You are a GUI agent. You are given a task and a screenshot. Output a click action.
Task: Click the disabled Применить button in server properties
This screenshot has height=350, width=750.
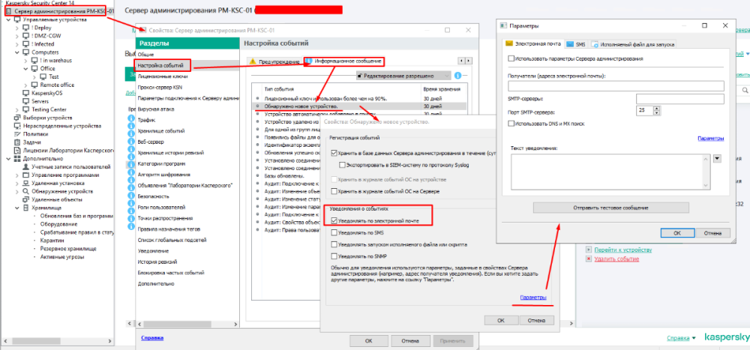(453, 341)
